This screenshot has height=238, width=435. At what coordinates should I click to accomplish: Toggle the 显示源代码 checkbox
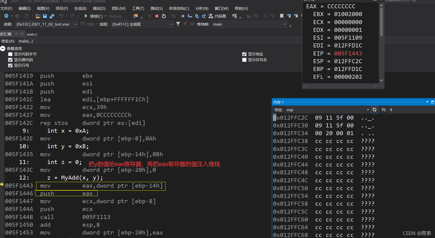[x=10, y=60]
